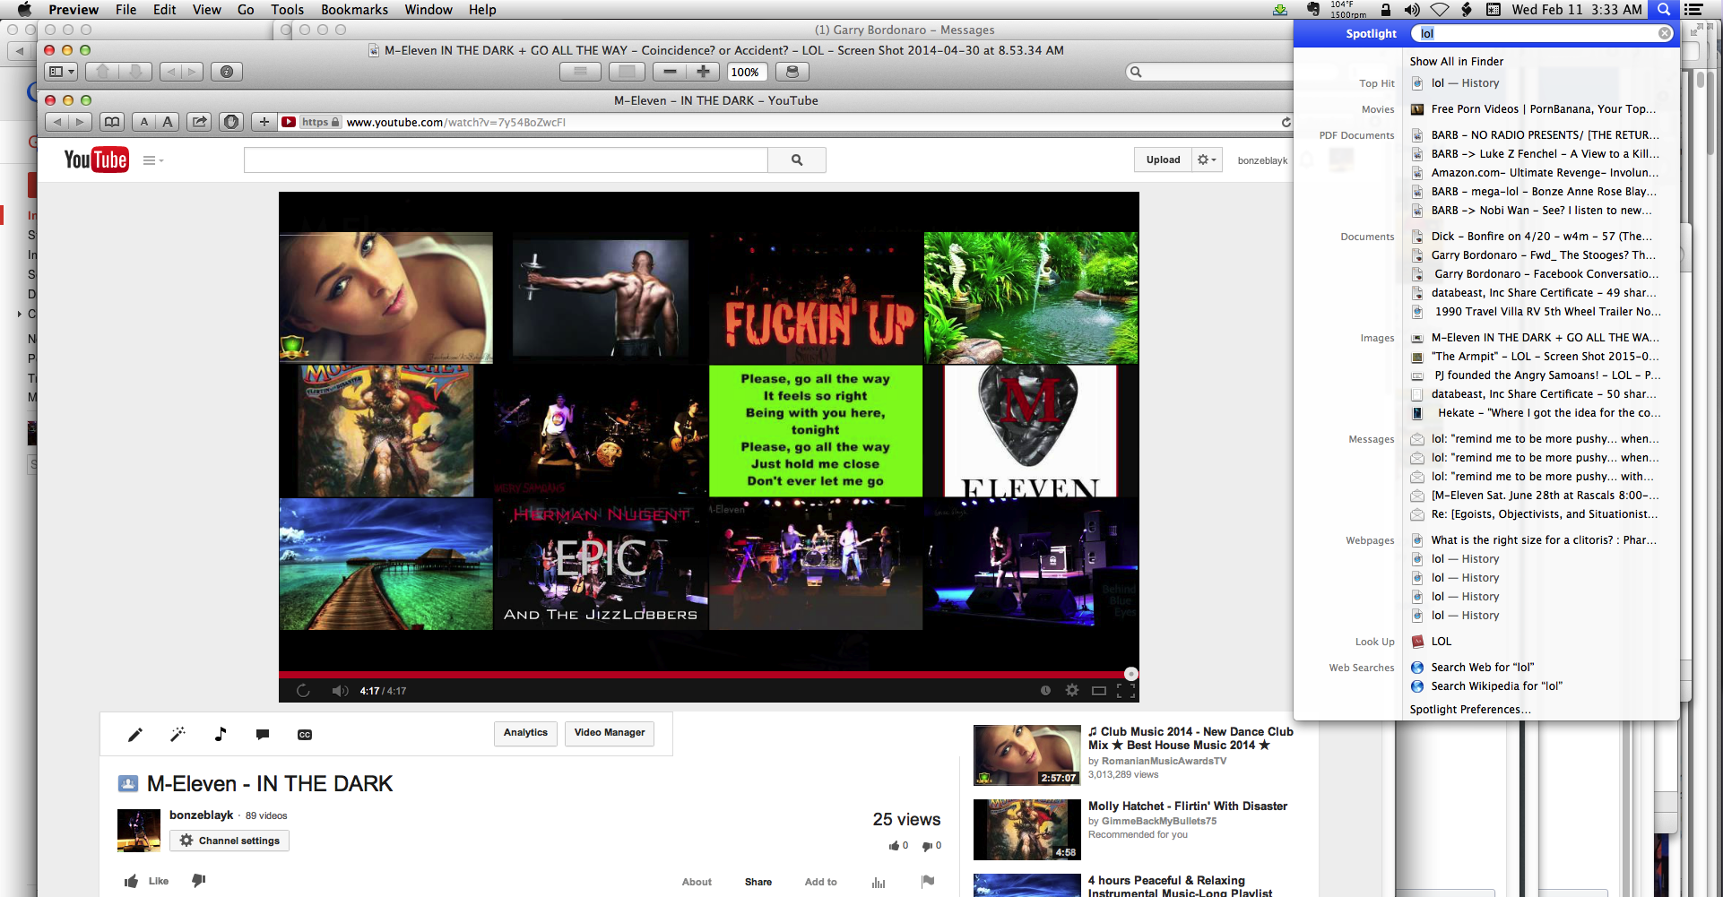This screenshot has height=897, width=1723.
Task: Mute the video with the speaker icon
Action: point(340,690)
